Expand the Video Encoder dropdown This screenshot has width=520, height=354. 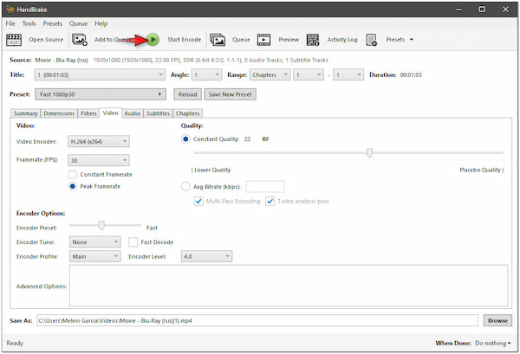tap(99, 141)
